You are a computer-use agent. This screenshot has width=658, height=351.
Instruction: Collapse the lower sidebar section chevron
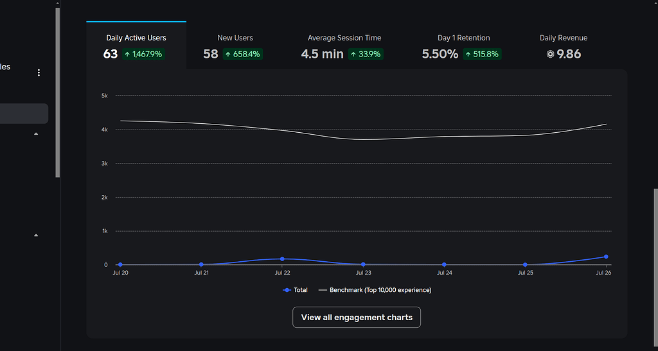(36, 235)
